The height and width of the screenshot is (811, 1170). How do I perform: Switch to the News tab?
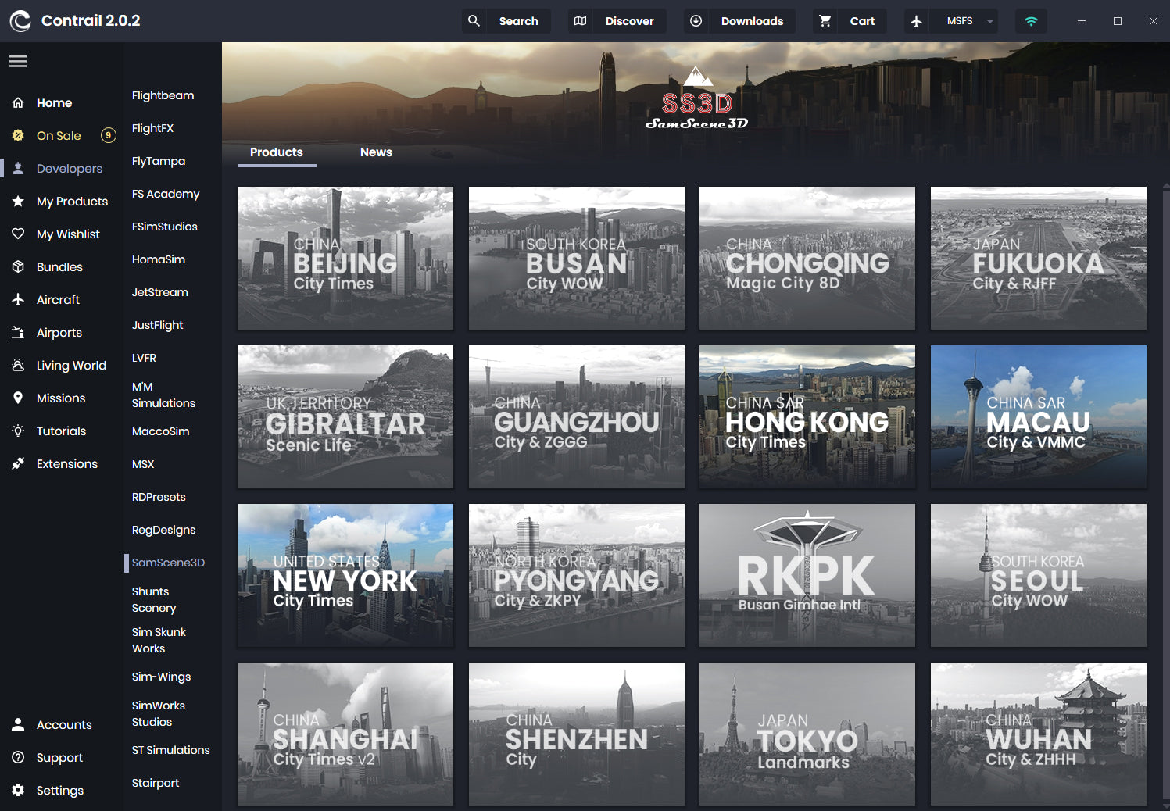pyautogui.click(x=376, y=152)
